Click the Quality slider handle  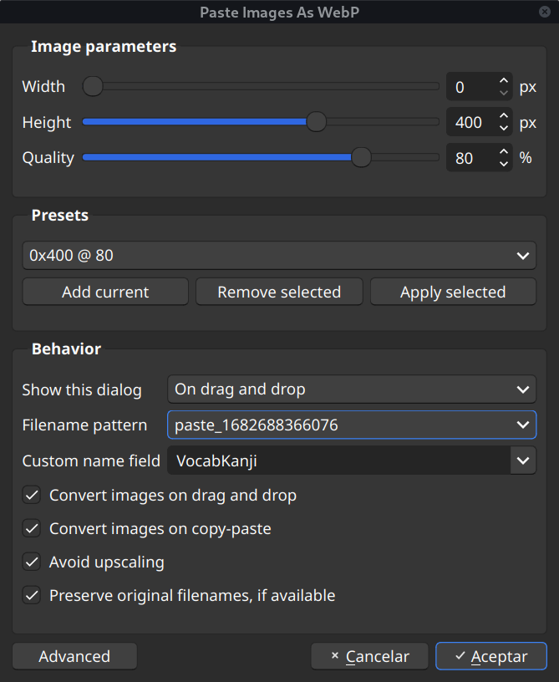pos(361,157)
